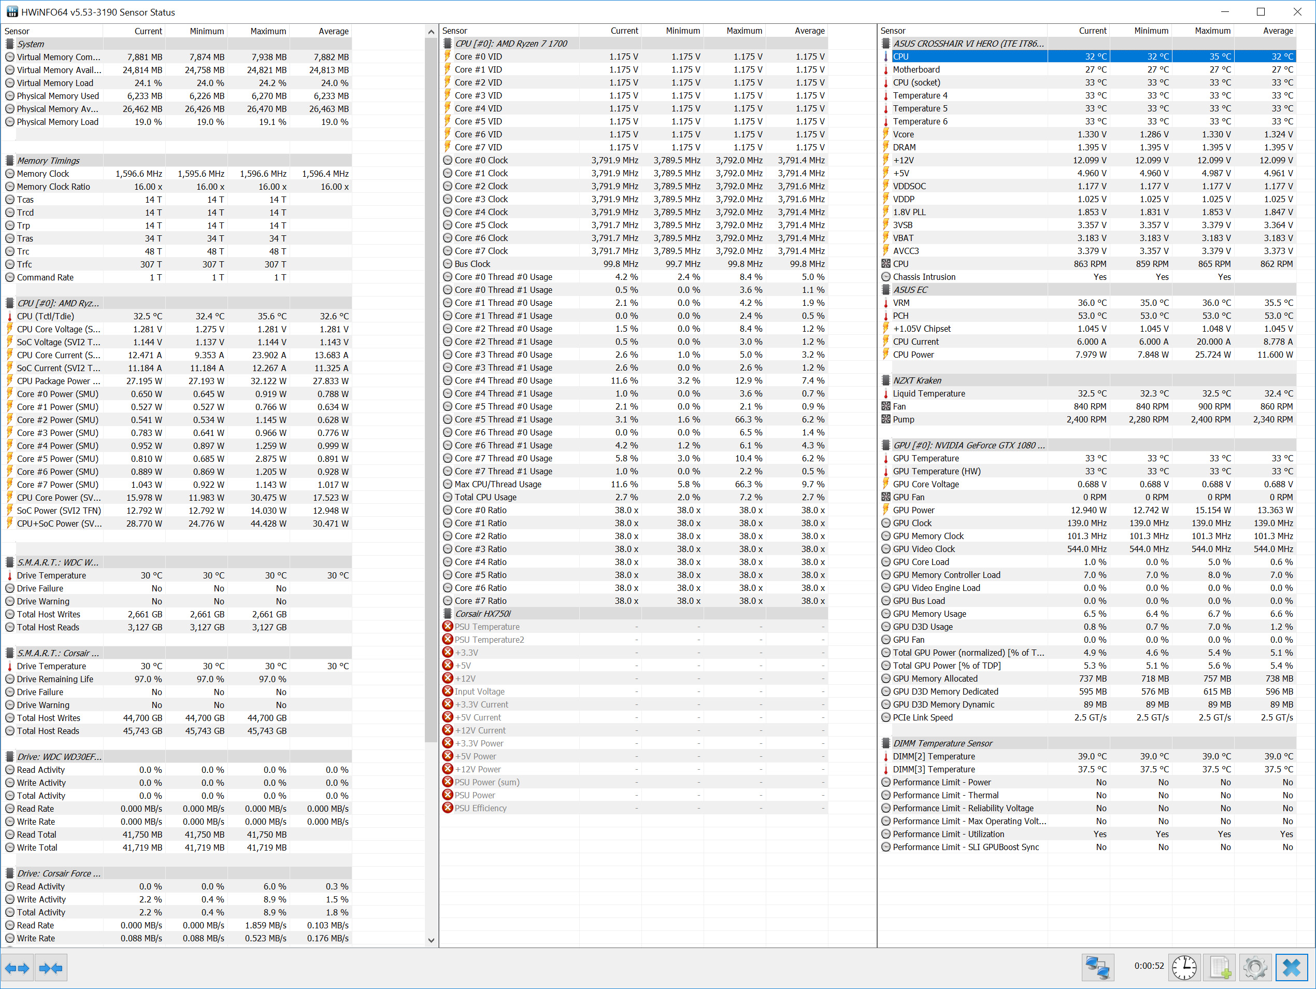Click the NZXT Kraken Pump fan icon
1316x989 pixels.
coord(886,419)
